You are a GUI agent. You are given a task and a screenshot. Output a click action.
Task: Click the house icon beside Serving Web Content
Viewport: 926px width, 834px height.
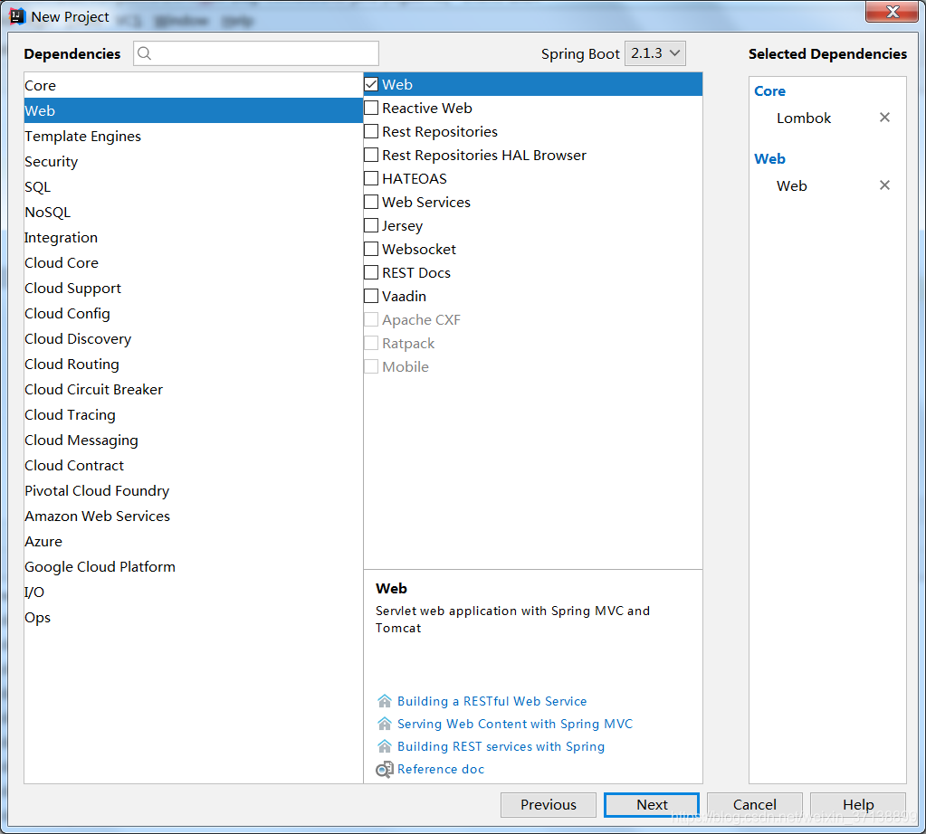pos(385,724)
